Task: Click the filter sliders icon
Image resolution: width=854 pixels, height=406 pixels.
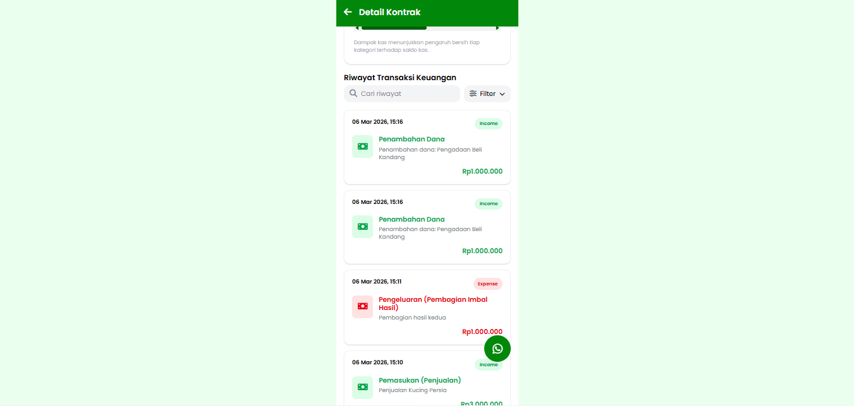Action: coord(473,93)
